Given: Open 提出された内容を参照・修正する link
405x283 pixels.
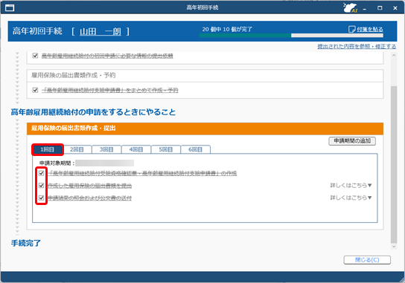Looking at the screenshot, I should pyautogui.click(x=357, y=46).
